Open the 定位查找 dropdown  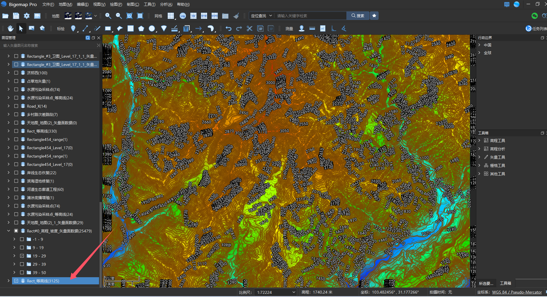pyautogui.click(x=261, y=16)
